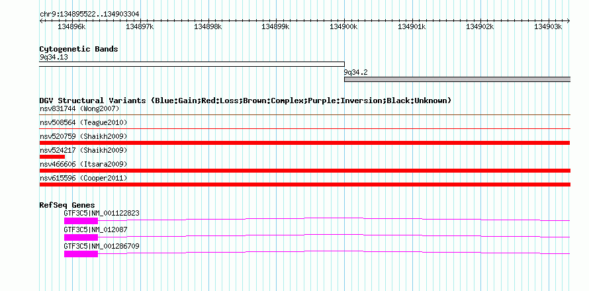589x291 pixels.
Task: Click the RefSeq Genes track title
Action: pos(67,205)
